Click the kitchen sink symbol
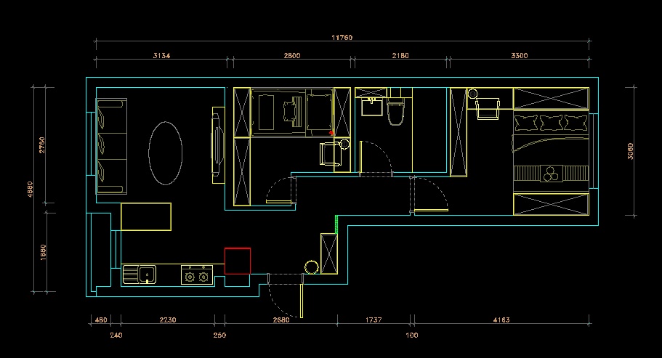 click(x=140, y=275)
